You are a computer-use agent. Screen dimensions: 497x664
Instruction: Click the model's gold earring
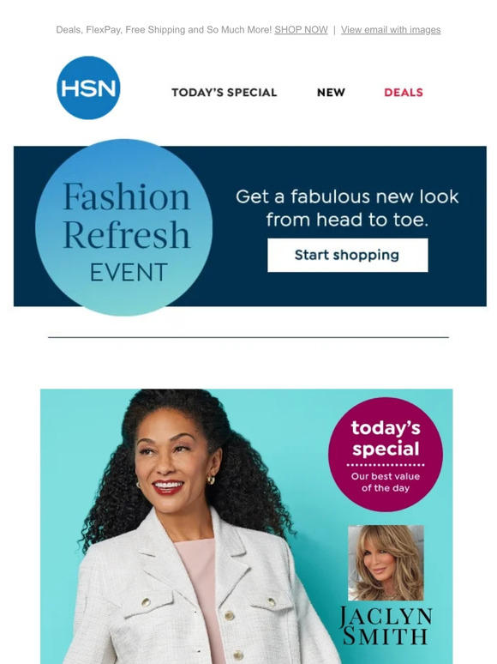point(210,480)
